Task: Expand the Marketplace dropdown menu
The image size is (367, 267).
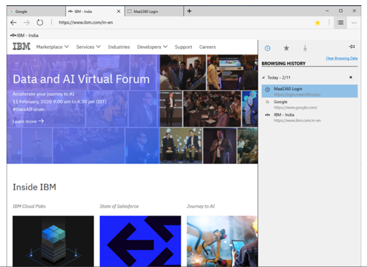Action: (53, 47)
